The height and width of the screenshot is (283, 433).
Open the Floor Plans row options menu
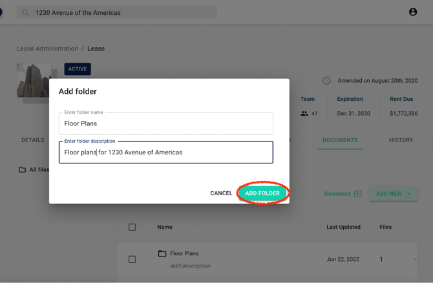[x=417, y=259]
